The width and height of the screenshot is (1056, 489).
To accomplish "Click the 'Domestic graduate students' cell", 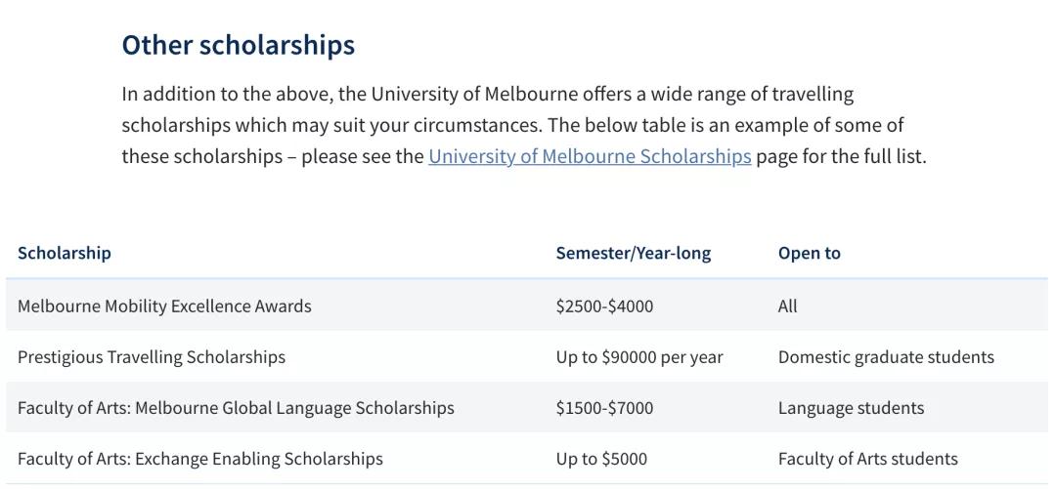I will pos(886,357).
